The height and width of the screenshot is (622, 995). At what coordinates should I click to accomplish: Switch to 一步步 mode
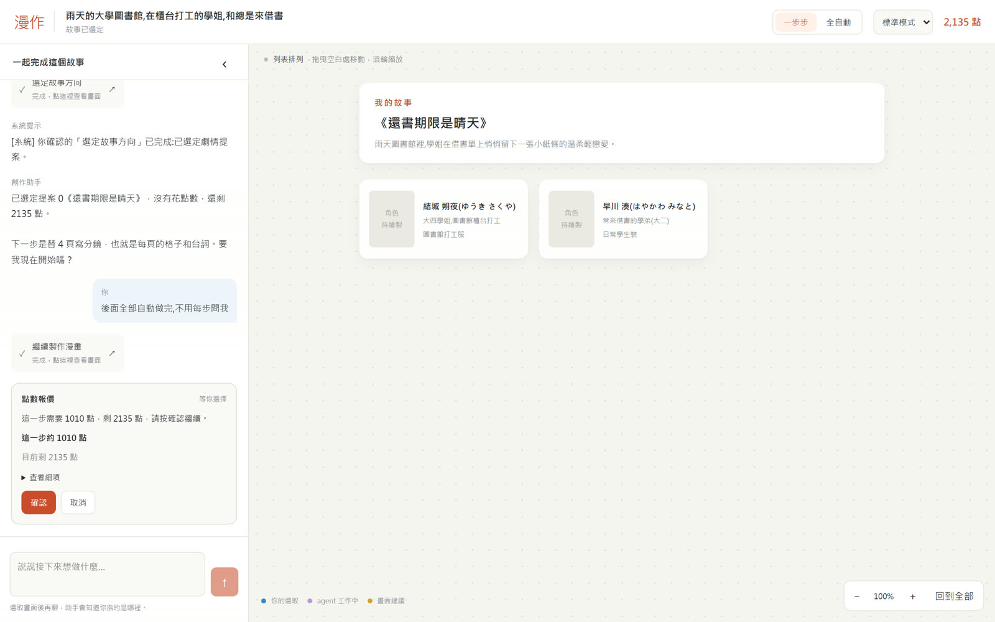coord(795,22)
